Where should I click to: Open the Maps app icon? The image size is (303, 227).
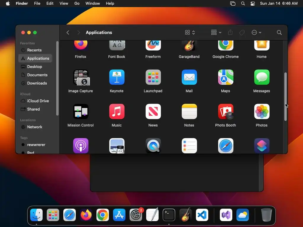point(225,77)
